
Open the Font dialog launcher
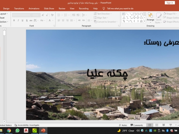pos(54,26)
